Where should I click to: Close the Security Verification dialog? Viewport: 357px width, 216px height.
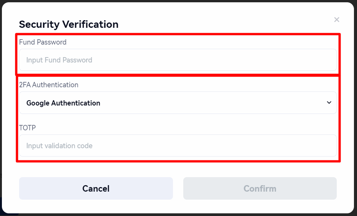(336, 20)
